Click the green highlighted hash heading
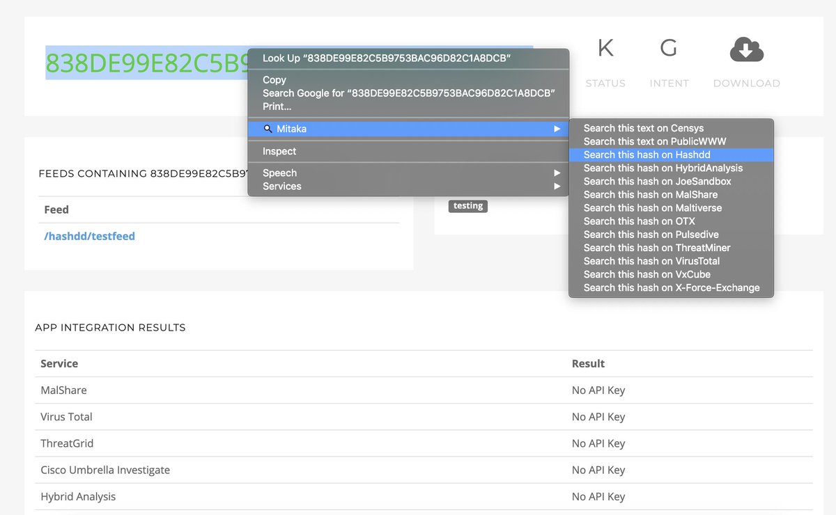 pos(146,63)
